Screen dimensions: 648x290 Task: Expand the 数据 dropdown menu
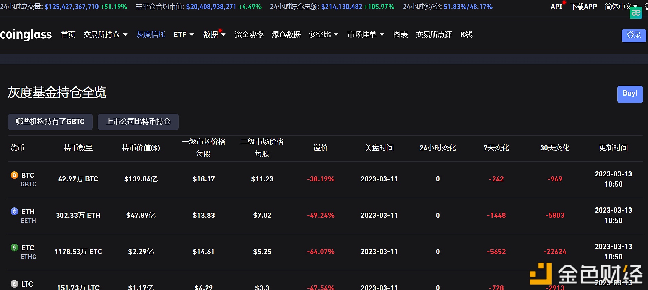214,35
